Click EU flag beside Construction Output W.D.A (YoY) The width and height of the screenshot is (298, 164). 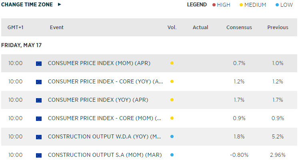coord(39,137)
